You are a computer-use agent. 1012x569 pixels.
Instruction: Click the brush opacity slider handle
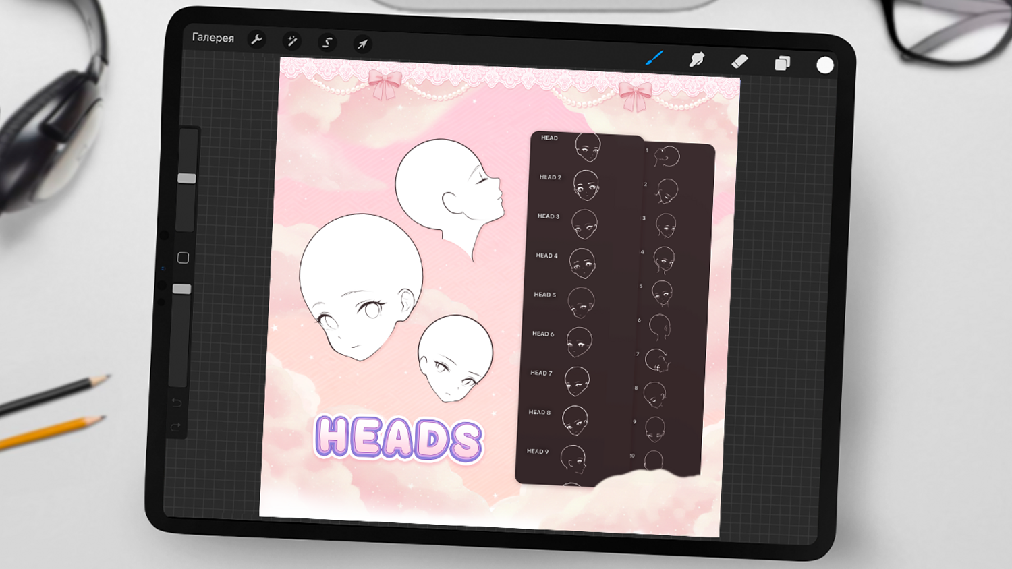click(181, 289)
